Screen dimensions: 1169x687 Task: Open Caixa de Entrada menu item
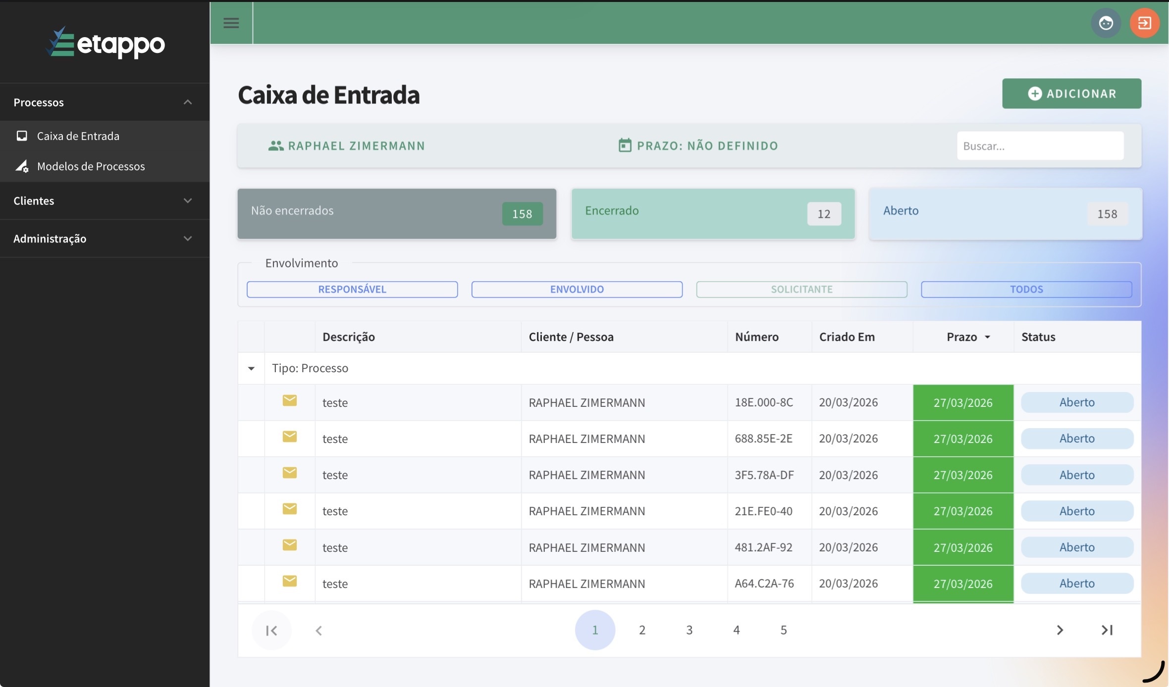(x=78, y=136)
